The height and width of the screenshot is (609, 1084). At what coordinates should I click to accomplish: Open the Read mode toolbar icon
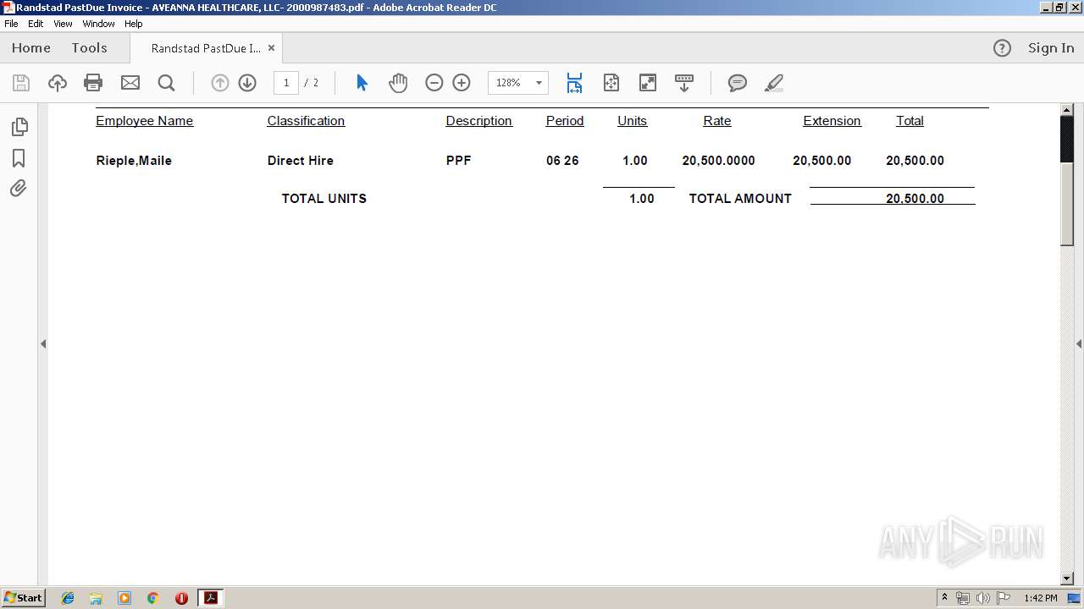coord(684,83)
